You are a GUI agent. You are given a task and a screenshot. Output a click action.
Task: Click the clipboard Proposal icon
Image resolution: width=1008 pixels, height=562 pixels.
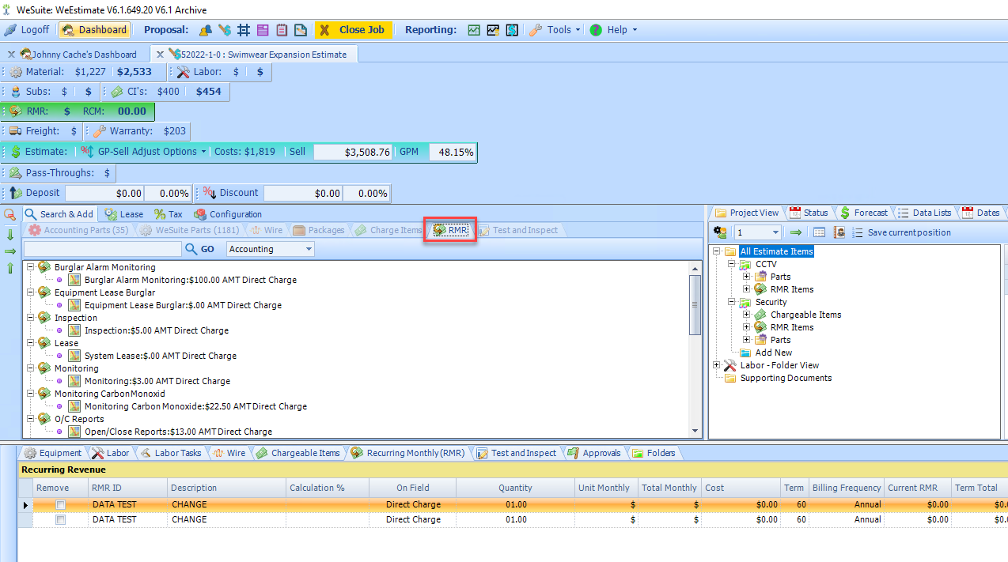point(282,30)
